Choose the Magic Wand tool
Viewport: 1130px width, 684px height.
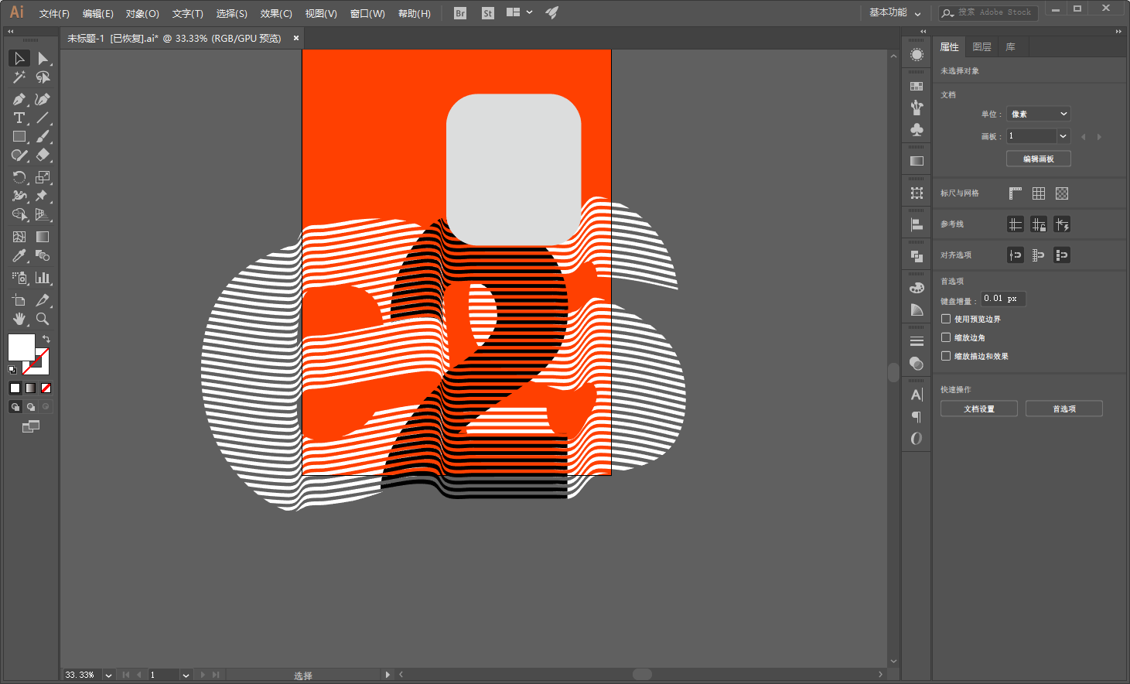[x=19, y=77]
